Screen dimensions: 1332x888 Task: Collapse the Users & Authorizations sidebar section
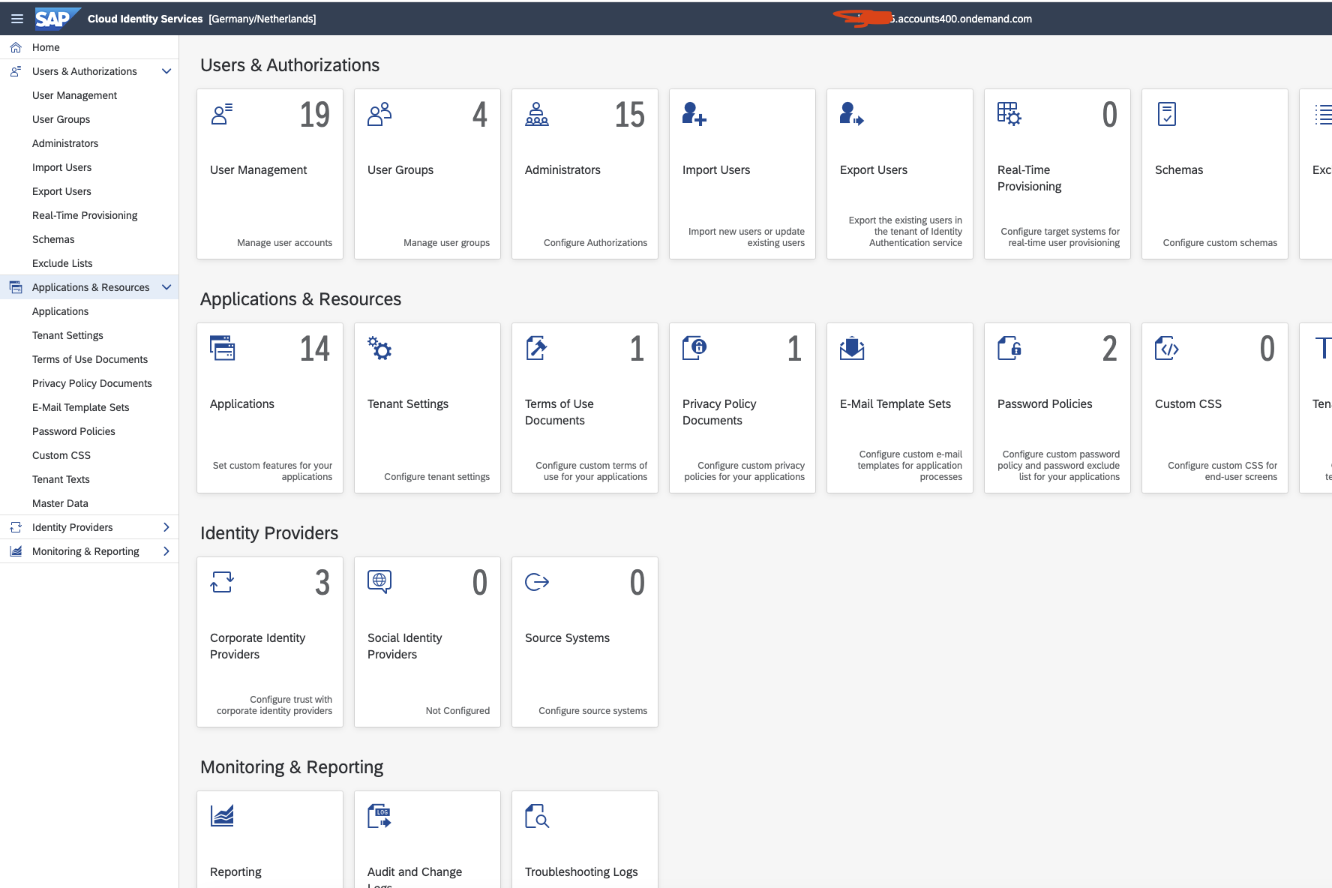tap(166, 71)
